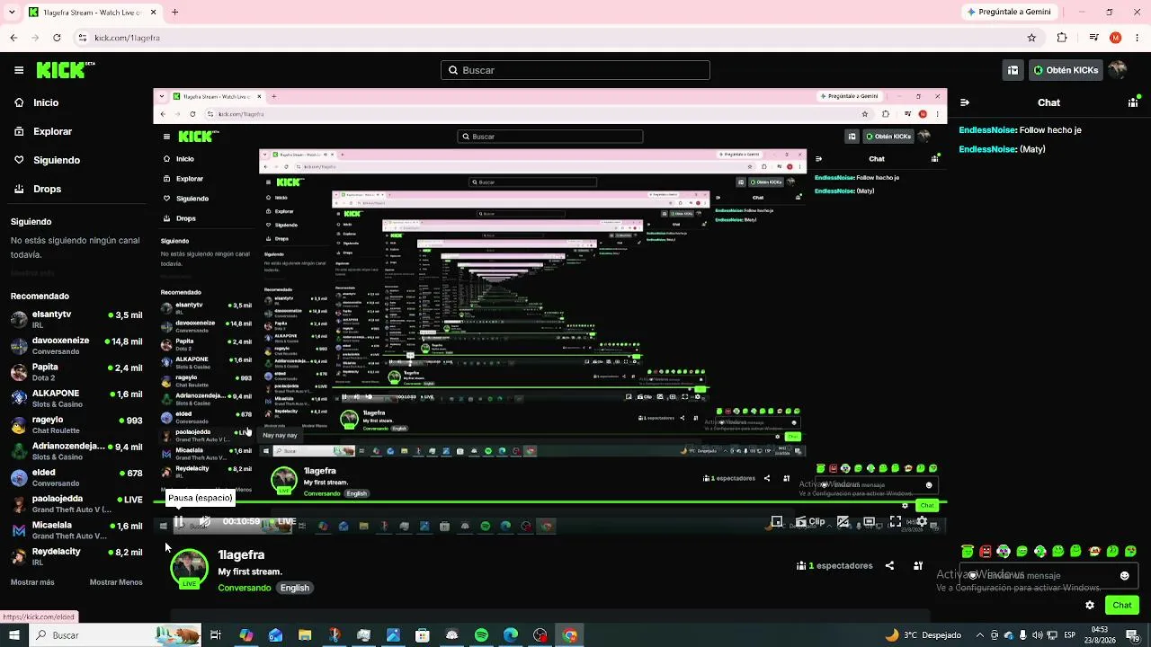Open the chat user list icon

coord(1133,102)
